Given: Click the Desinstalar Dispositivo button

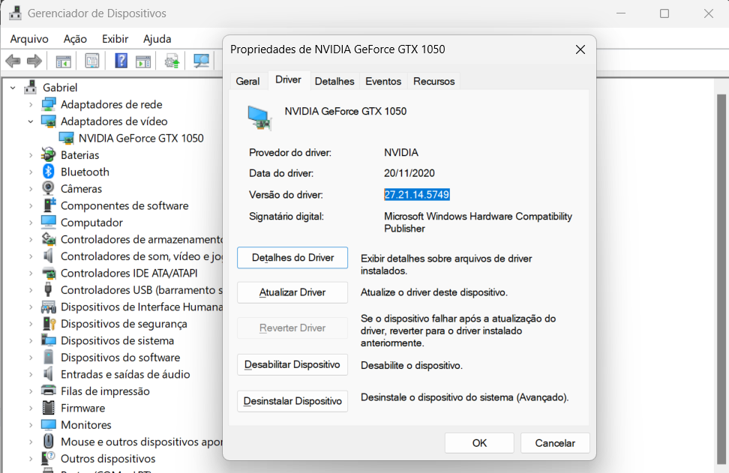Looking at the screenshot, I should tap(292, 401).
